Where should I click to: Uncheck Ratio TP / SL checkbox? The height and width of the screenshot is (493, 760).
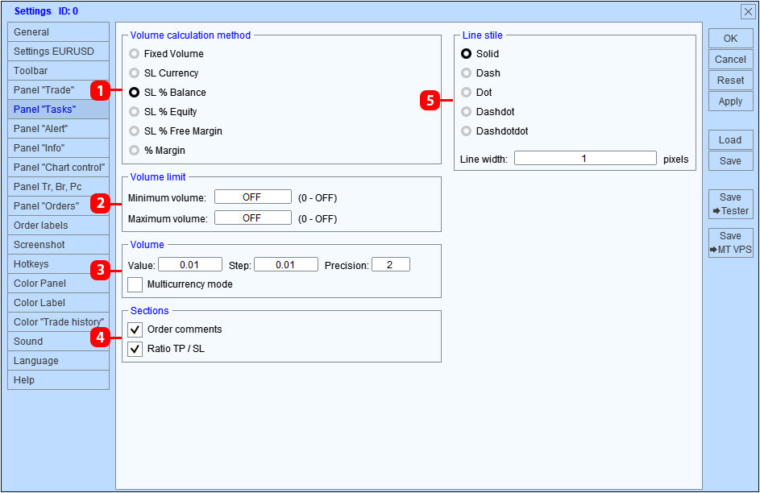[135, 349]
